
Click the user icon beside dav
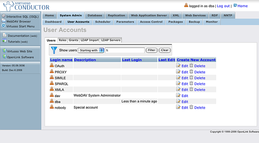click(x=52, y=95)
